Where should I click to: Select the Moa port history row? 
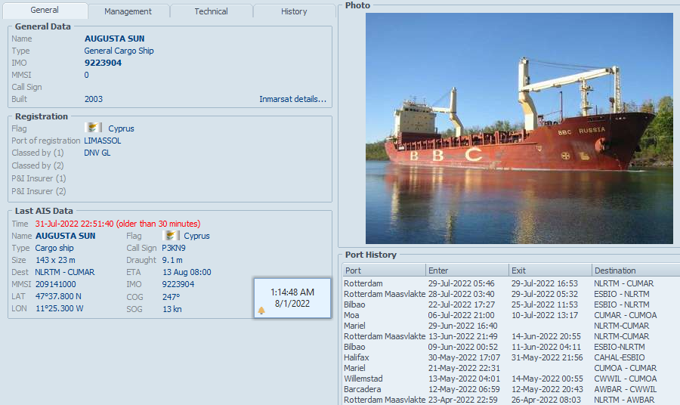(x=512, y=315)
